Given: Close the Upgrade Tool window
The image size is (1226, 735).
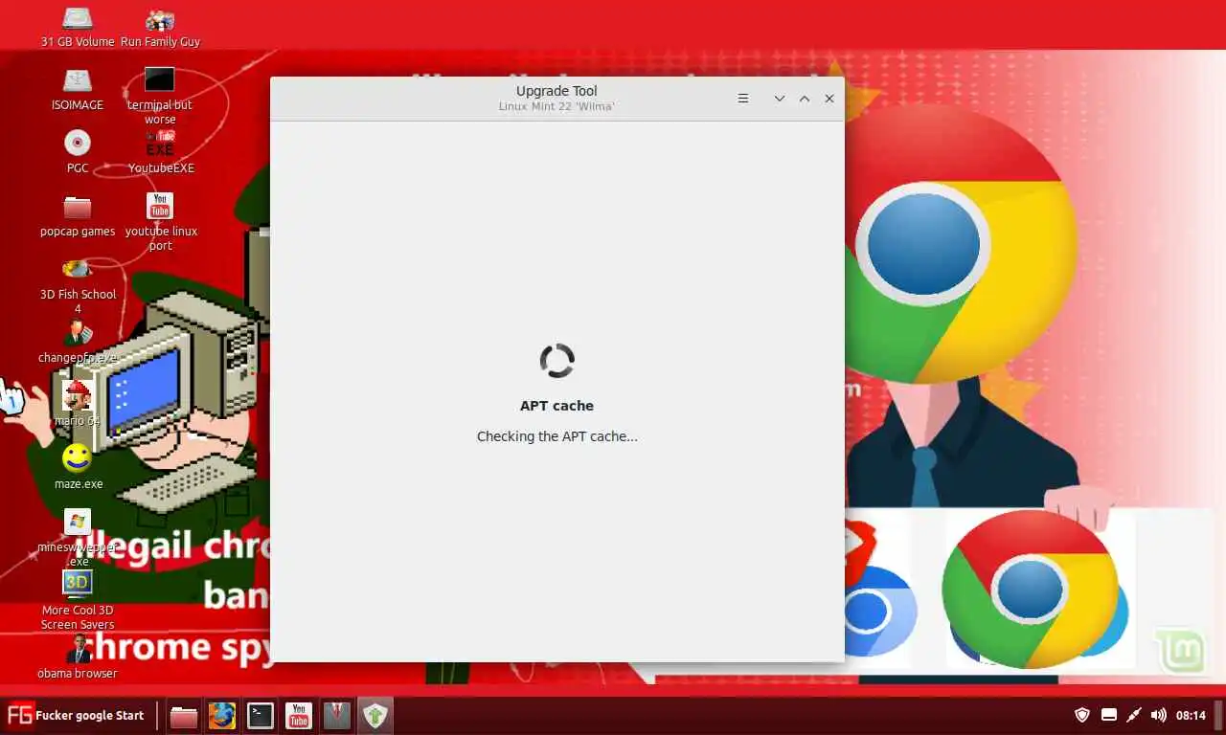Looking at the screenshot, I should (x=829, y=99).
